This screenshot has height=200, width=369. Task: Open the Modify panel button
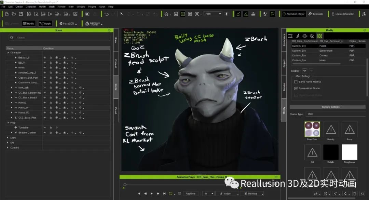pyautogui.click(x=28, y=24)
